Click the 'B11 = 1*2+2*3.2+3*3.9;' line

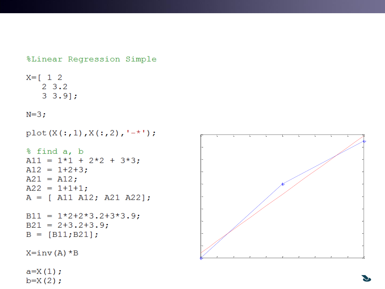point(83,216)
